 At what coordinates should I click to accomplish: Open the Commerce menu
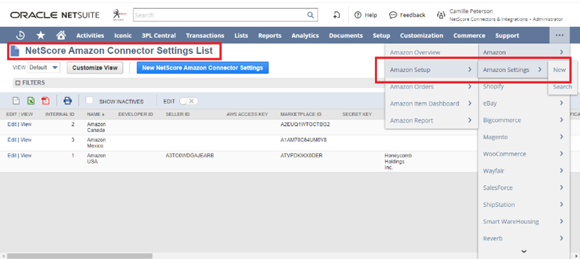469,35
